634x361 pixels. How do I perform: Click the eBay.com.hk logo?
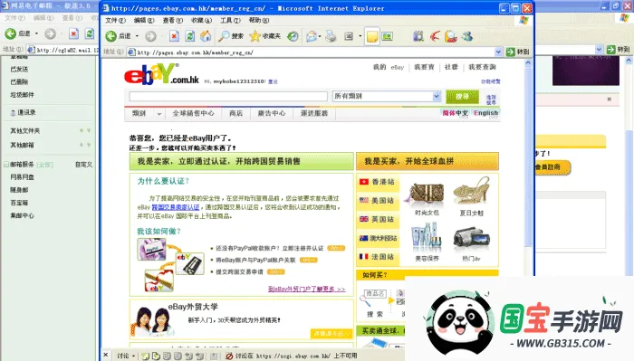click(162, 74)
